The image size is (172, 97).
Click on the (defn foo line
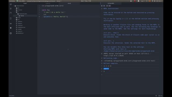(46, 10)
